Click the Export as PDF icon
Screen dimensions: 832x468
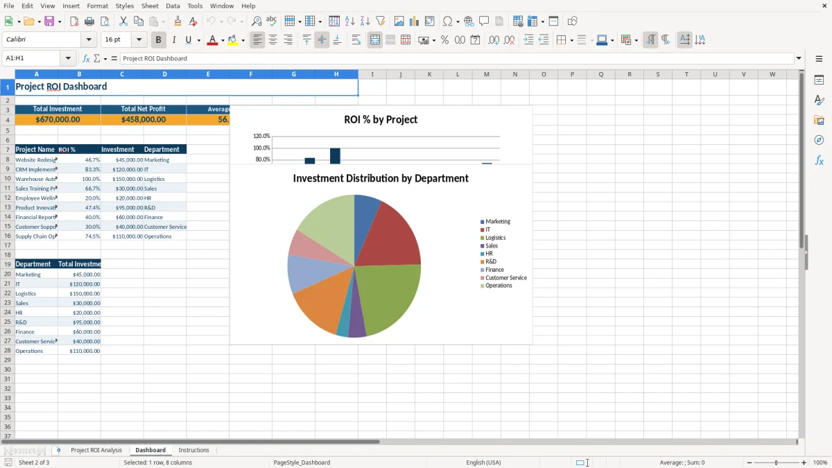pos(74,21)
